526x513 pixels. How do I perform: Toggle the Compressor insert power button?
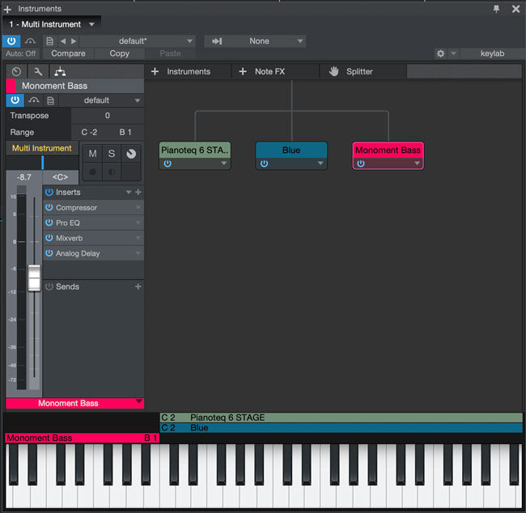coord(49,207)
